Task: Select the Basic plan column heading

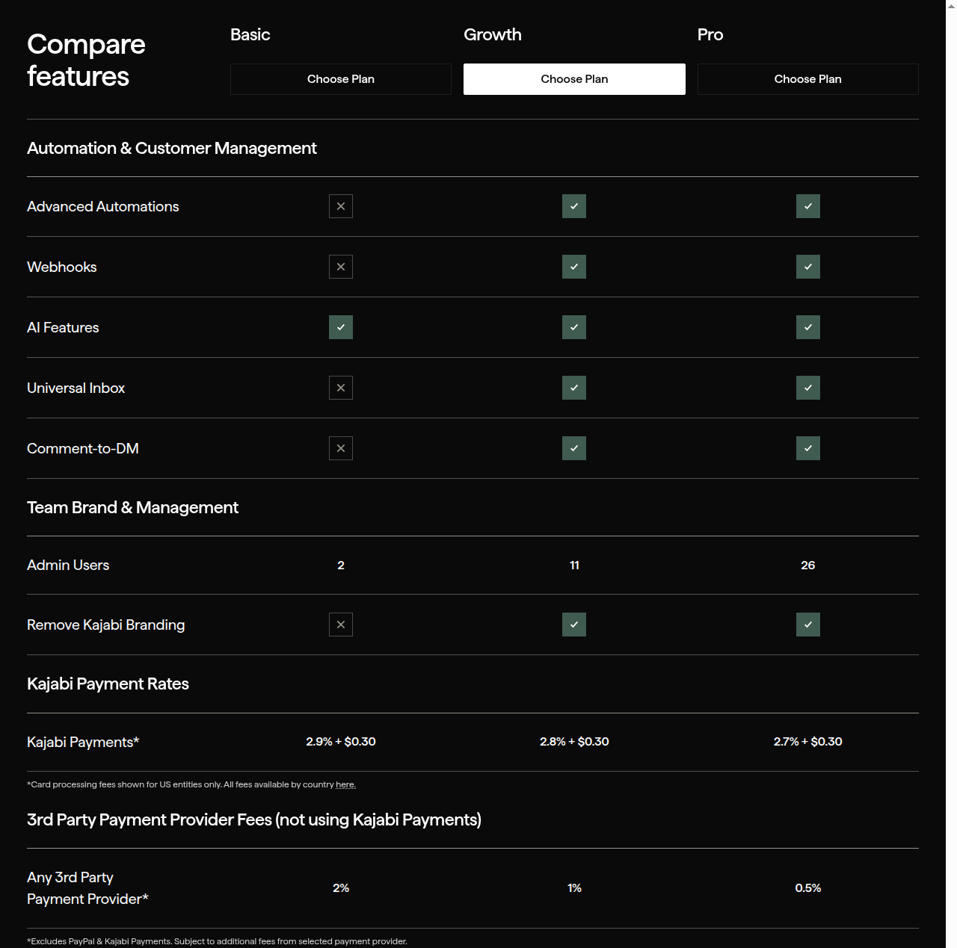Action: coord(250,34)
